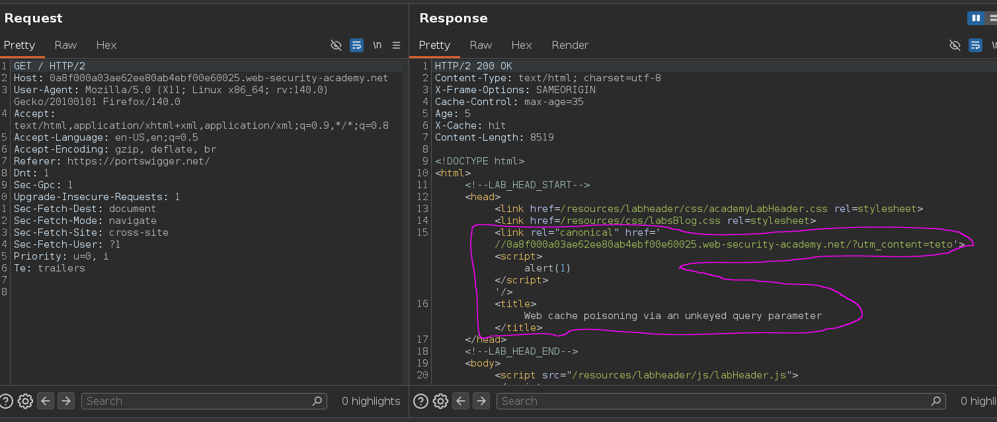Viewport: 997px width, 422px height.
Task: Switch Request view to Hex tab
Action: point(106,45)
